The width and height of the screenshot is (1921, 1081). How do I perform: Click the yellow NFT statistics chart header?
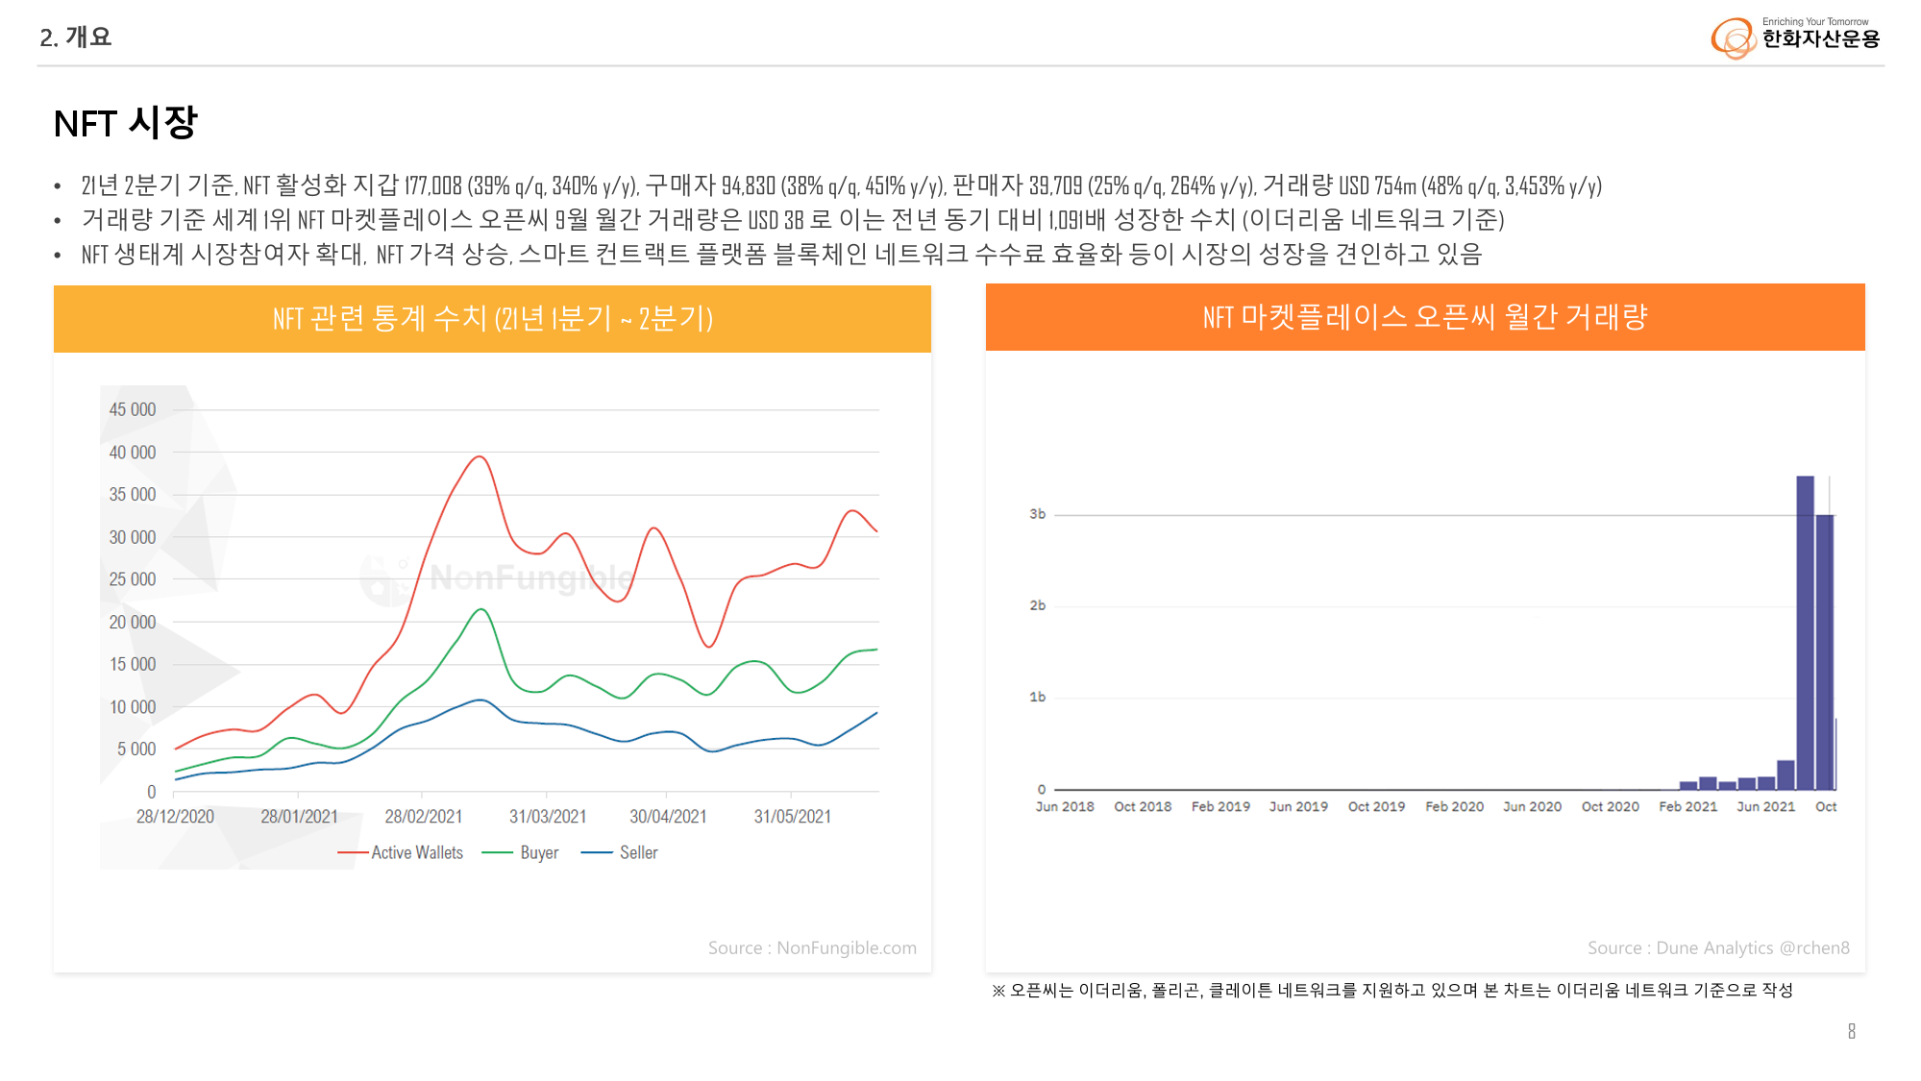(x=492, y=318)
